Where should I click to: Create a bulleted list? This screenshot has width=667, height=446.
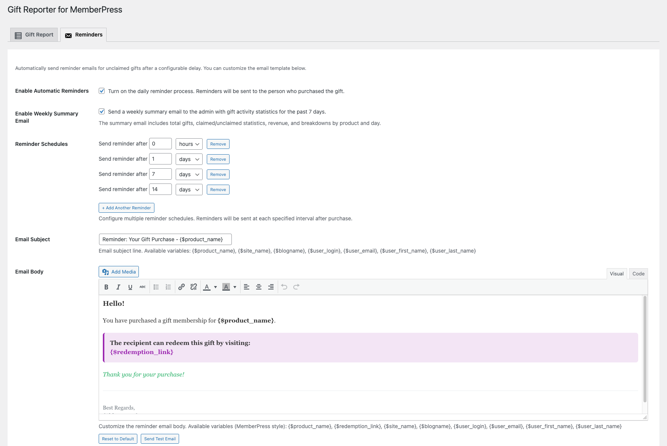tap(156, 287)
